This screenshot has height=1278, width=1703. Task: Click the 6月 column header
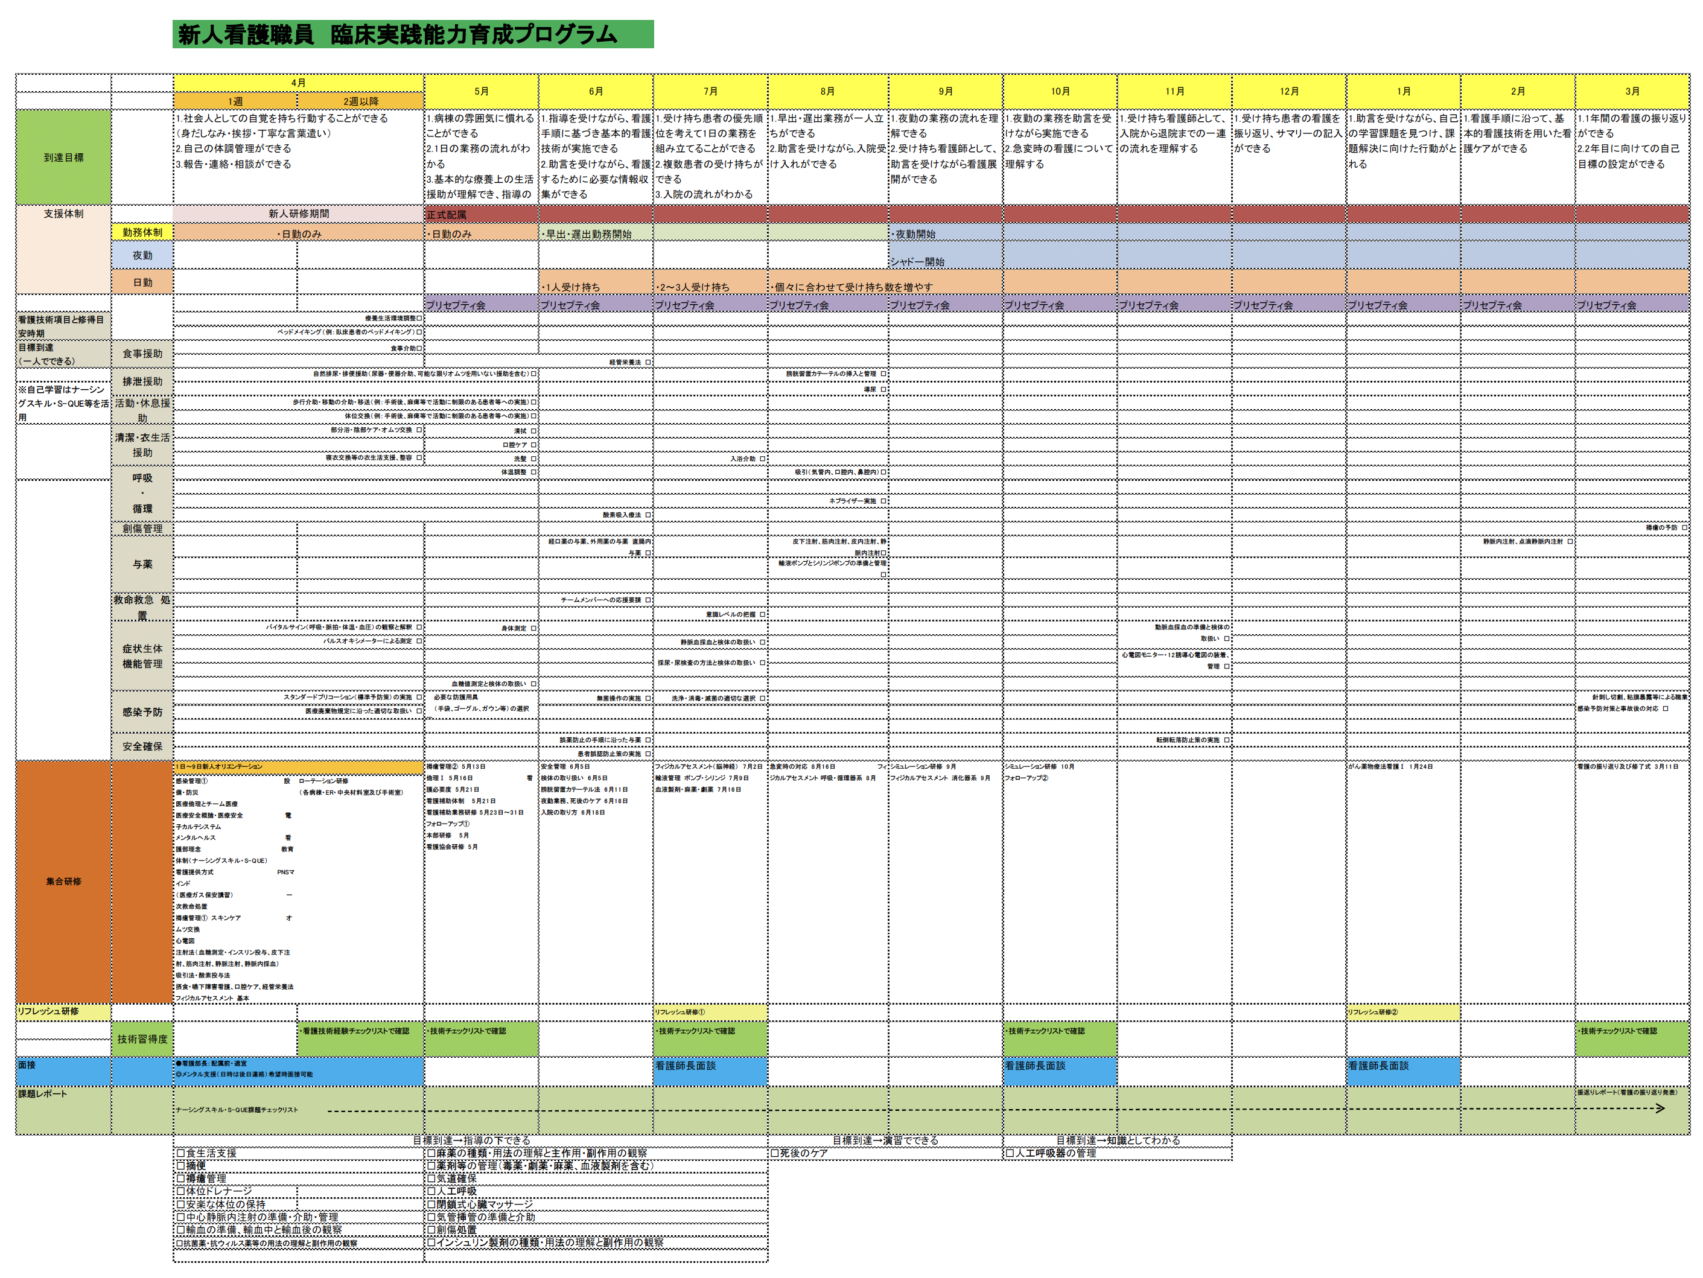pyautogui.click(x=596, y=92)
